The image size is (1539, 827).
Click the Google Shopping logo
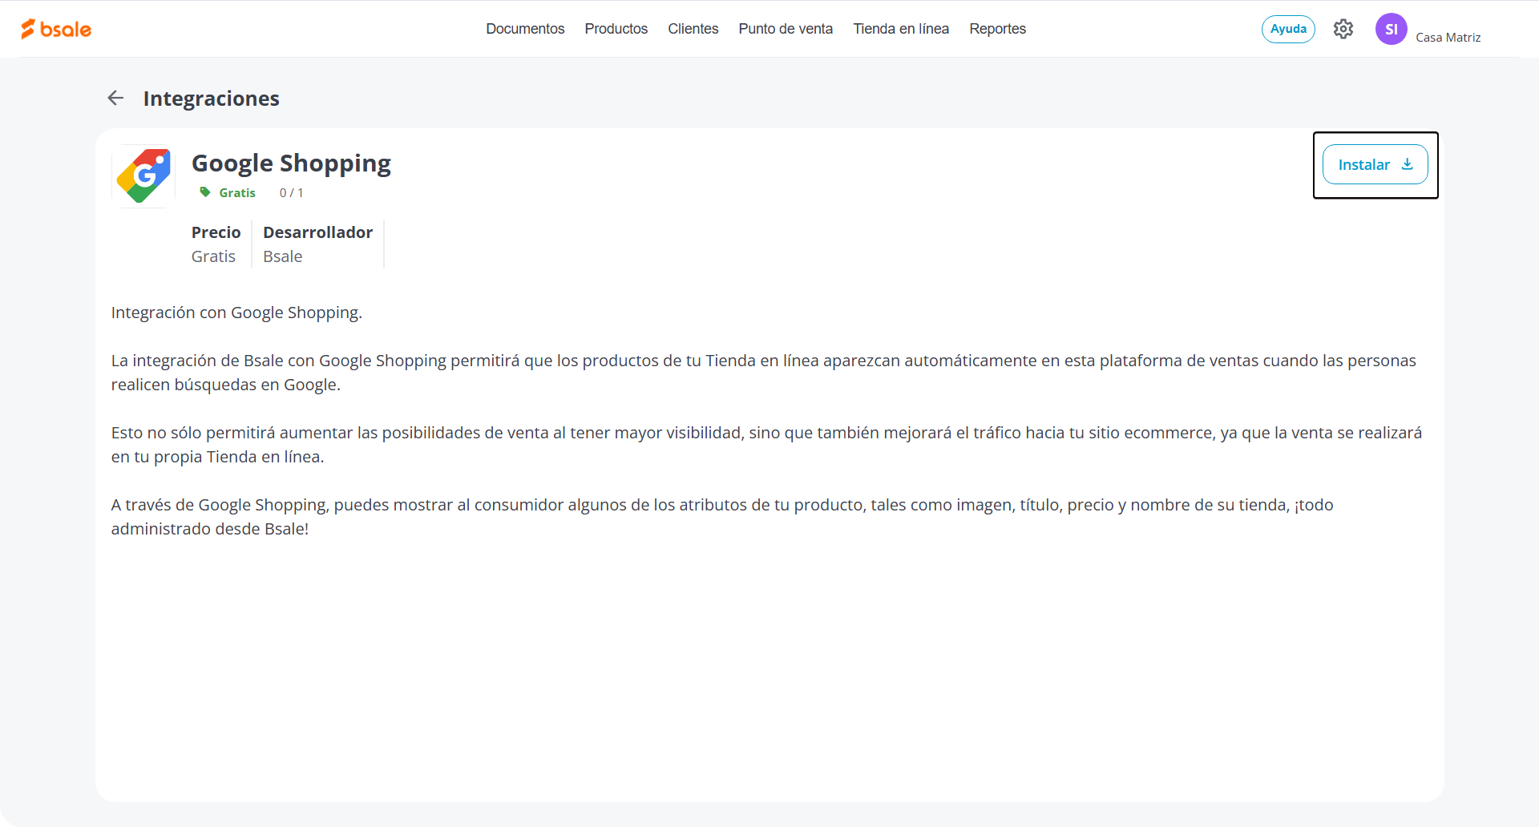pyautogui.click(x=143, y=176)
